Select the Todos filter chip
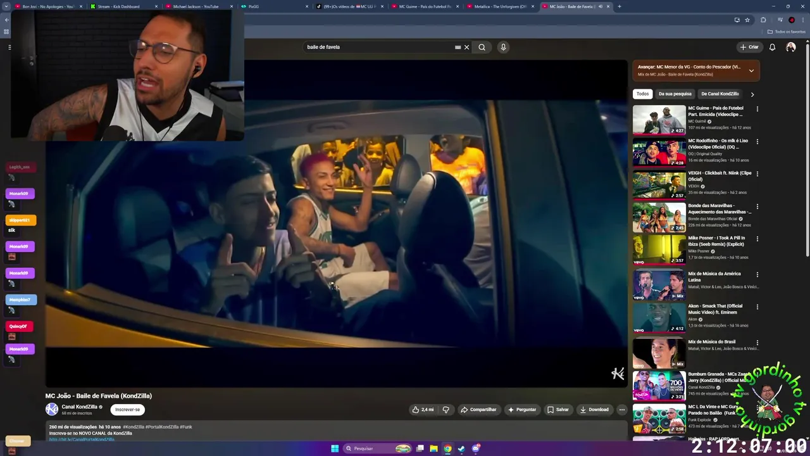The height and width of the screenshot is (456, 810). (642, 94)
